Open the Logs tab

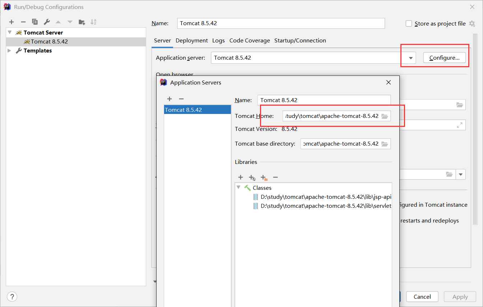click(218, 41)
